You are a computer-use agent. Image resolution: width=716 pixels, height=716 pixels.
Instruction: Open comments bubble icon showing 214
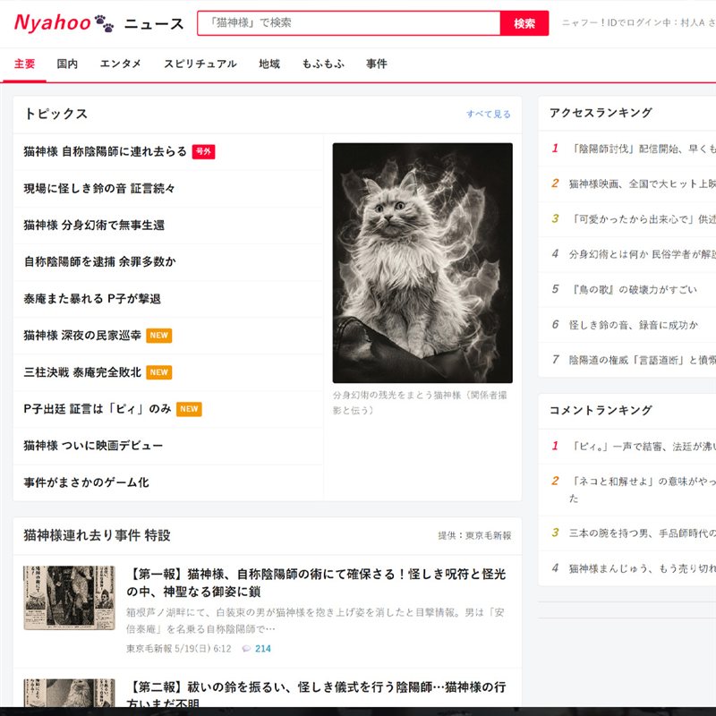pos(247,648)
